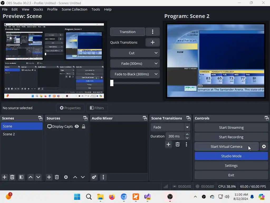Open the Profile menu

point(52,9)
